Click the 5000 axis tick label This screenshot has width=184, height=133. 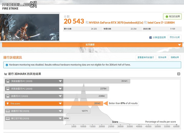[74, 127]
